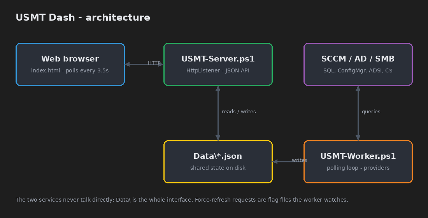Click the Data\*.json node
428x218 pixels.
click(218, 162)
